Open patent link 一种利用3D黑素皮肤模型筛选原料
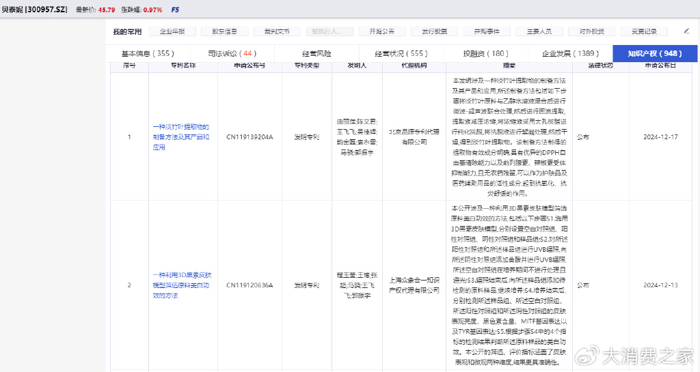The width and height of the screenshot is (700, 372). tap(180, 285)
